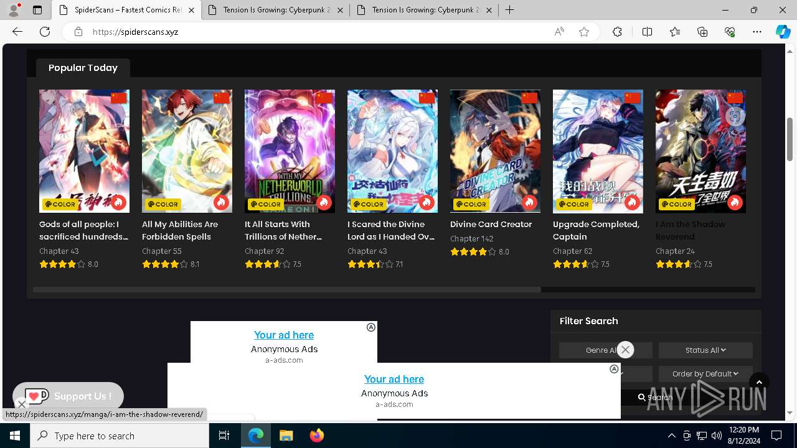Open Divine Card Creator cover image
The width and height of the screenshot is (797, 448).
495,151
